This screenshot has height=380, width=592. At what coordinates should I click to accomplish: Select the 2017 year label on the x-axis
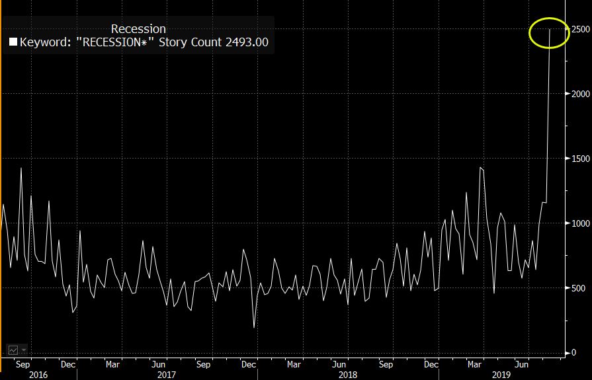click(x=167, y=375)
